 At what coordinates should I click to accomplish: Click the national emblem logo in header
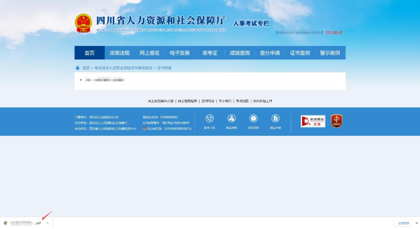tap(83, 23)
